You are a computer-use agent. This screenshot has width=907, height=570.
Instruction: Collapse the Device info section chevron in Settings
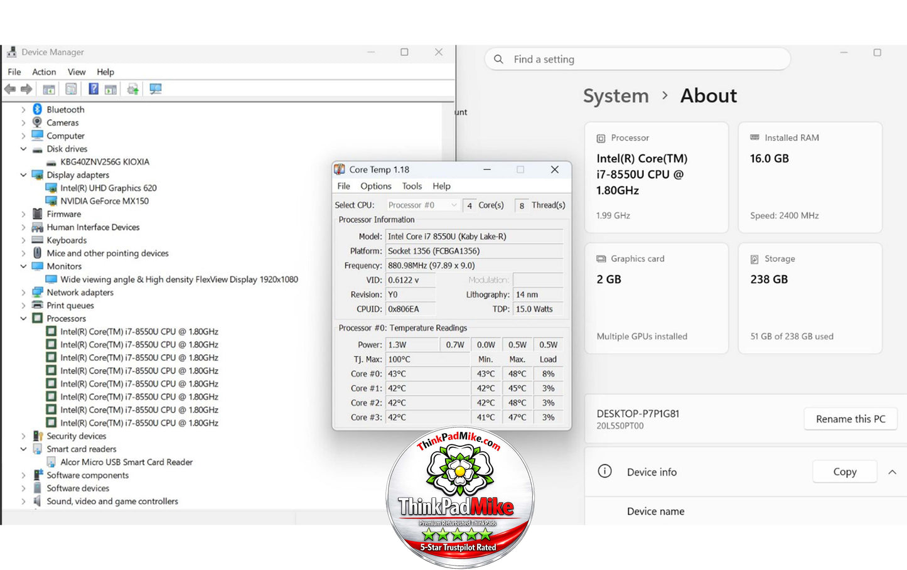point(892,472)
